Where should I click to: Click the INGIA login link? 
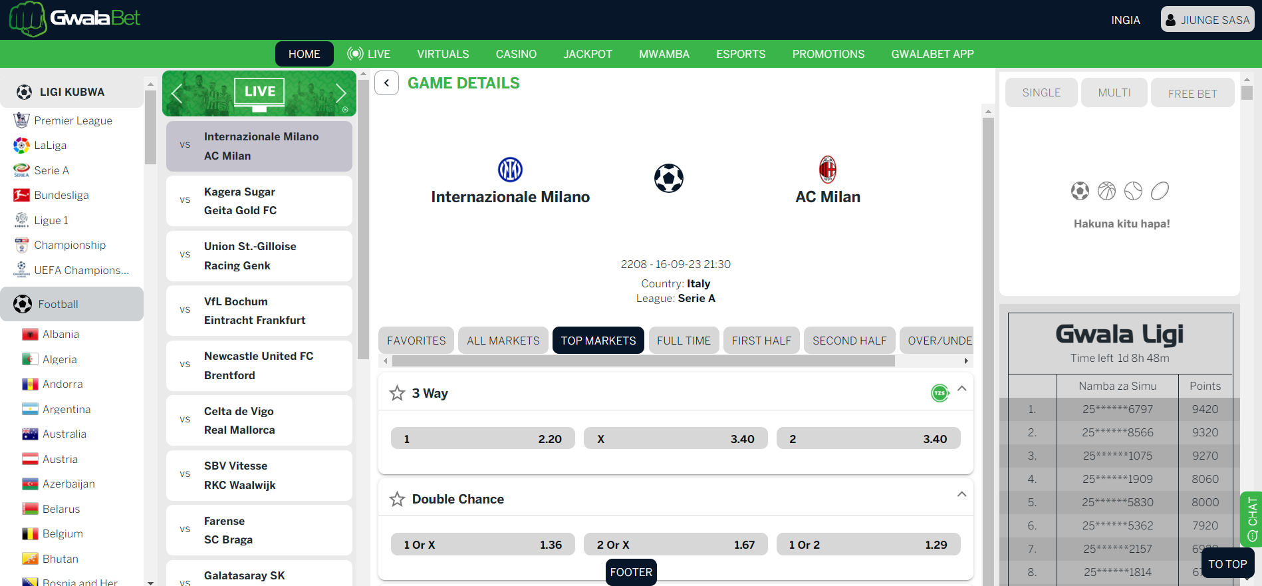tap(1126, 20)
